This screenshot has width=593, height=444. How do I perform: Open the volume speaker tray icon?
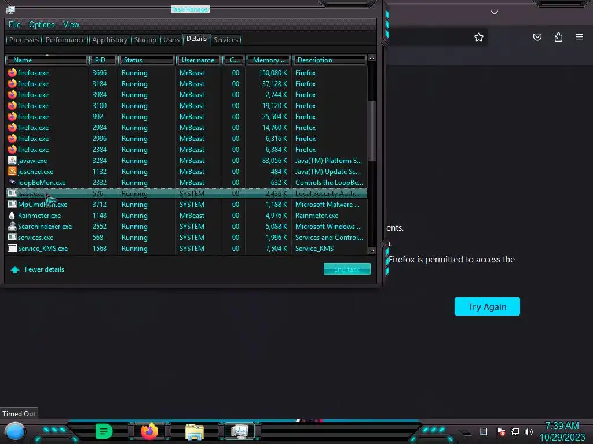(x=529, y=431)
